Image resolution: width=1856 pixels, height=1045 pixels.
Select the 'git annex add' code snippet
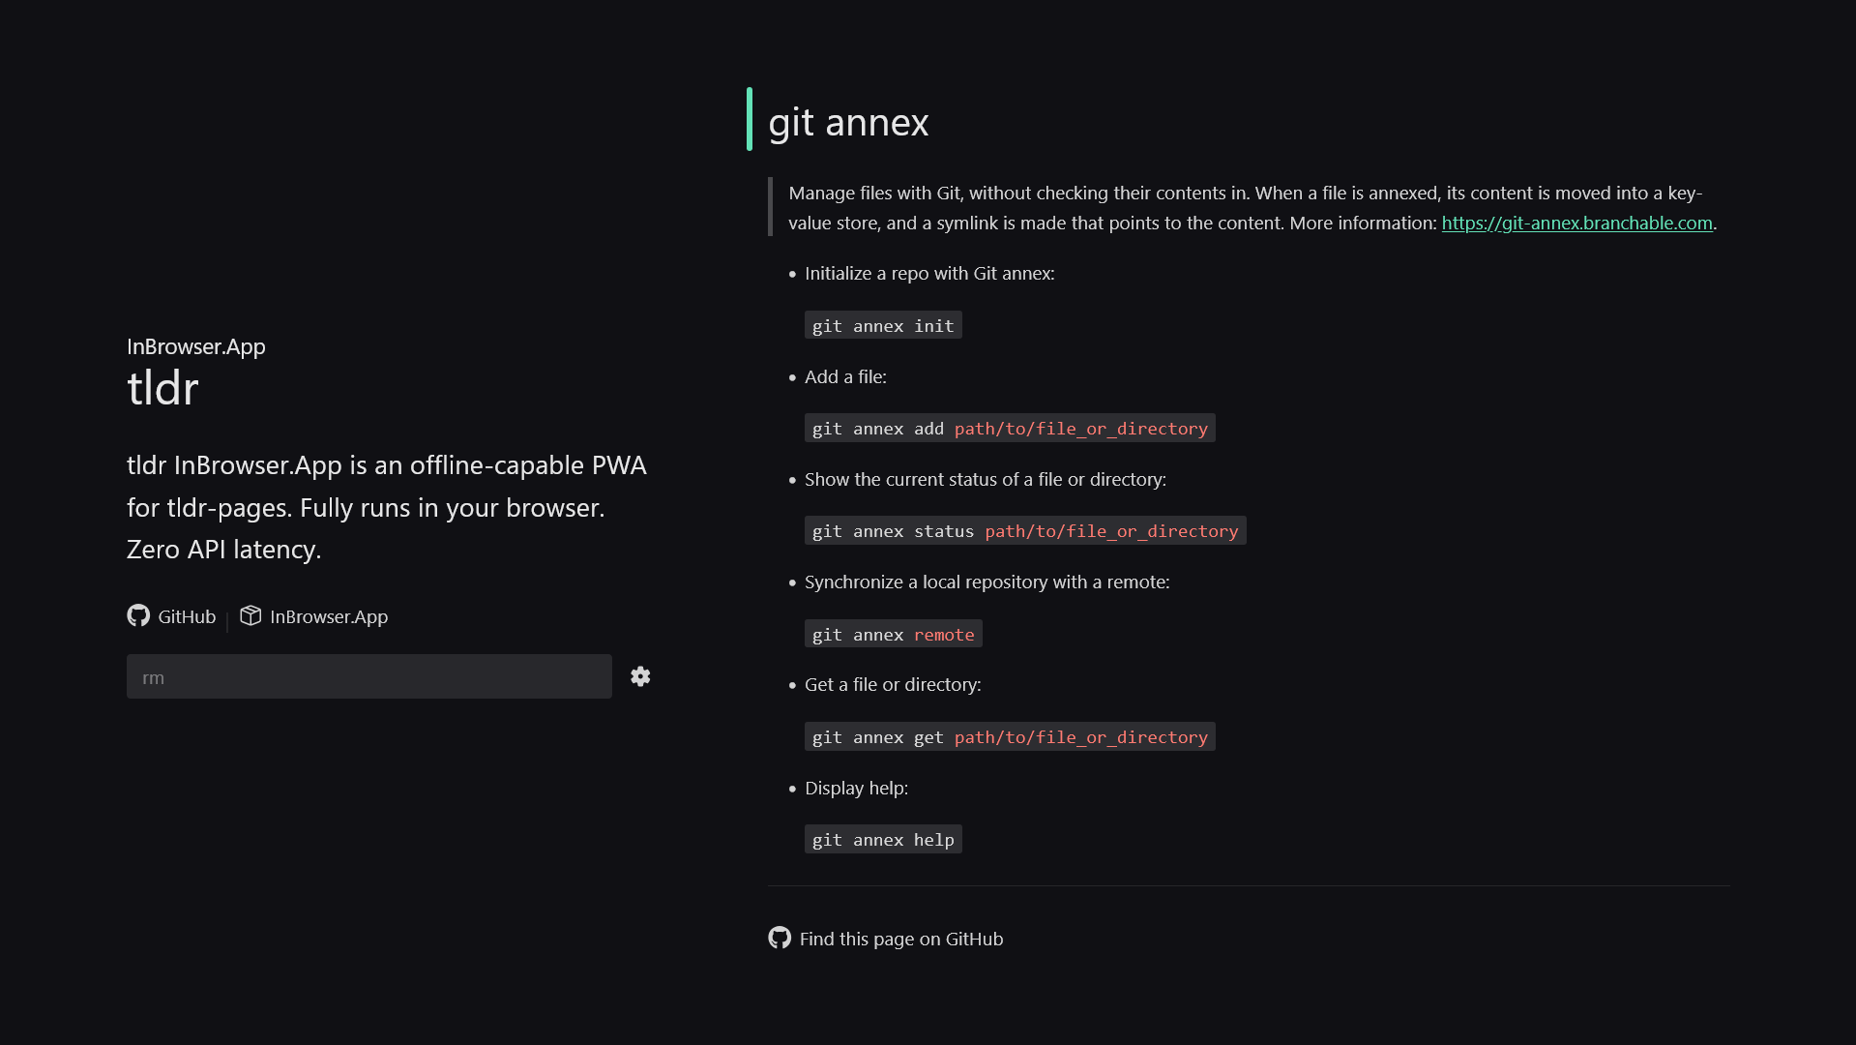point(1010,428)
